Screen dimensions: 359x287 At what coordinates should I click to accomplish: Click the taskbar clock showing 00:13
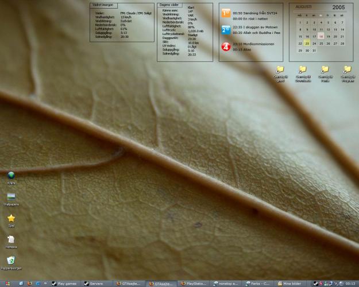pos(350,284)
